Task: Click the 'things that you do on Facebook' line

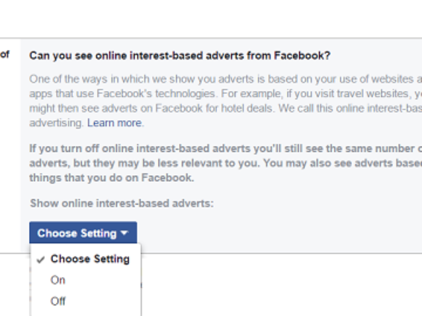Action: (x=111, y=178)
